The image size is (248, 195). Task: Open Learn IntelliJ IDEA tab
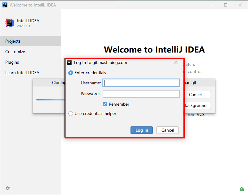(x=31, y=73)
